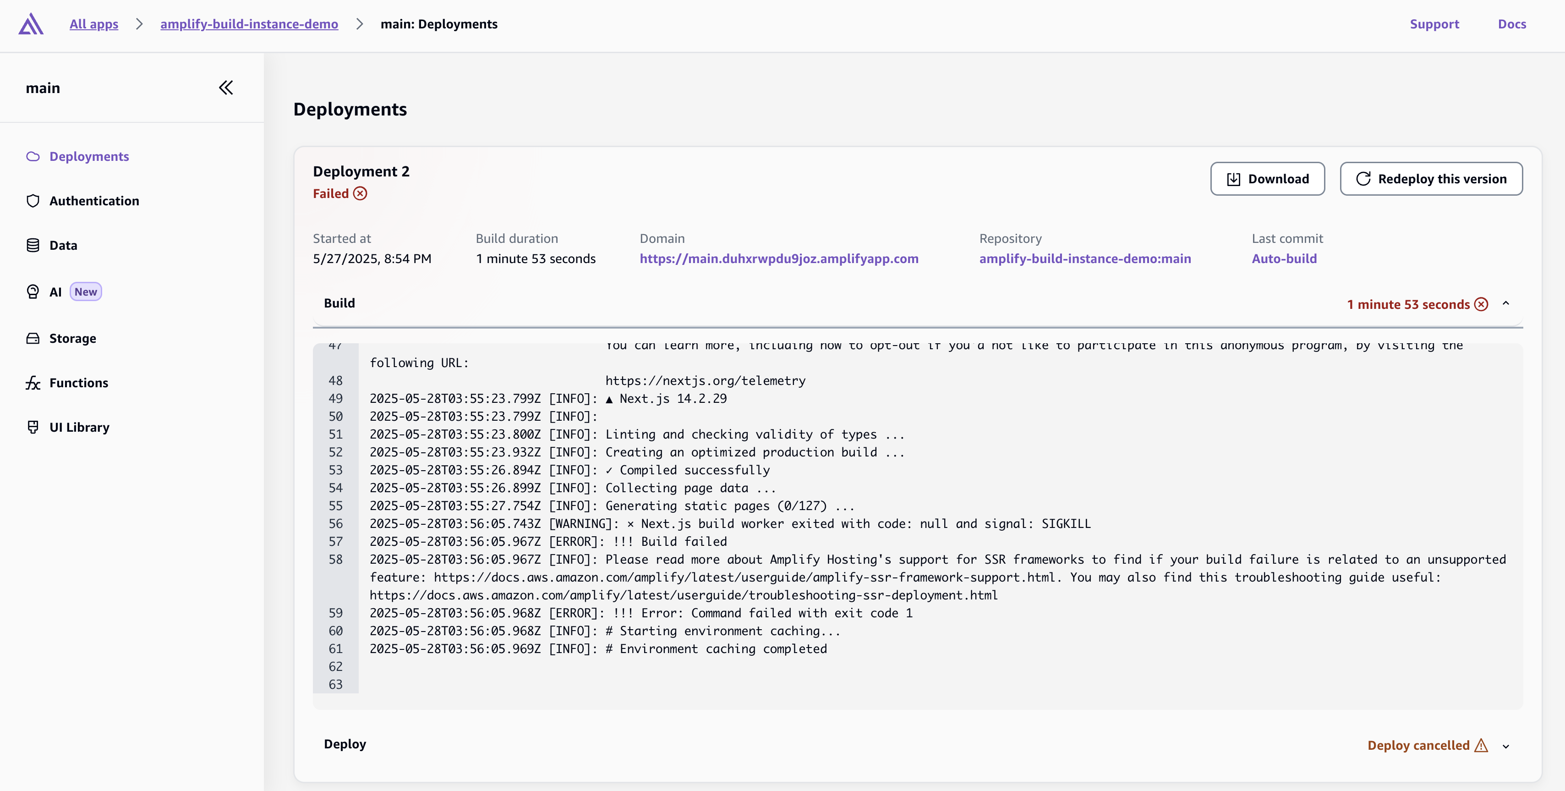Click the Amplify logo icon

point(30,24)
